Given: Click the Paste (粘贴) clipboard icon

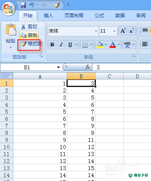Looking at the screenshot, I should tap(11, 30).
